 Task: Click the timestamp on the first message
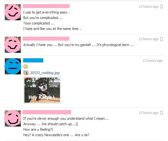[148, 6]
